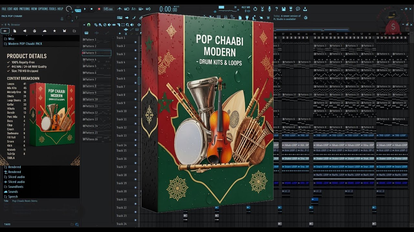Viewport: 414px width, 232px height.
Task: Show browser favorites star tab
Action: pos(54,31)
